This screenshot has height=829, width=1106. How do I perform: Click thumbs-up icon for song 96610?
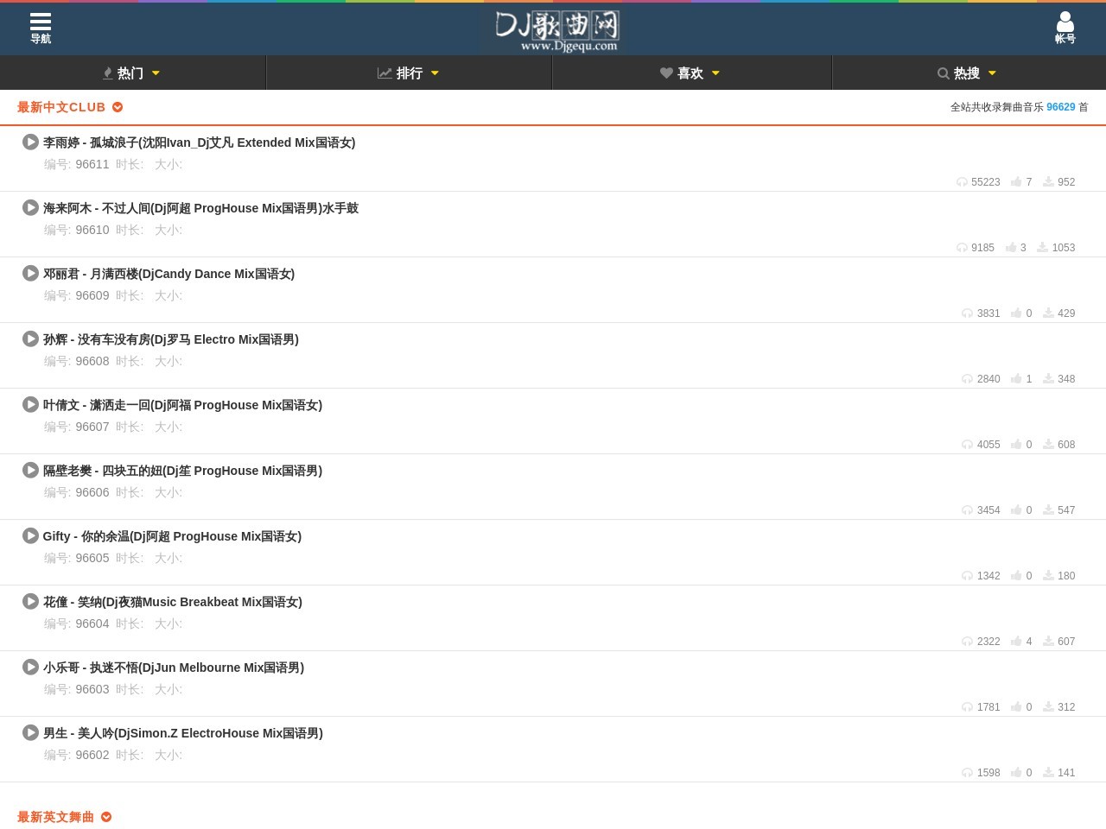(1011, 247)
